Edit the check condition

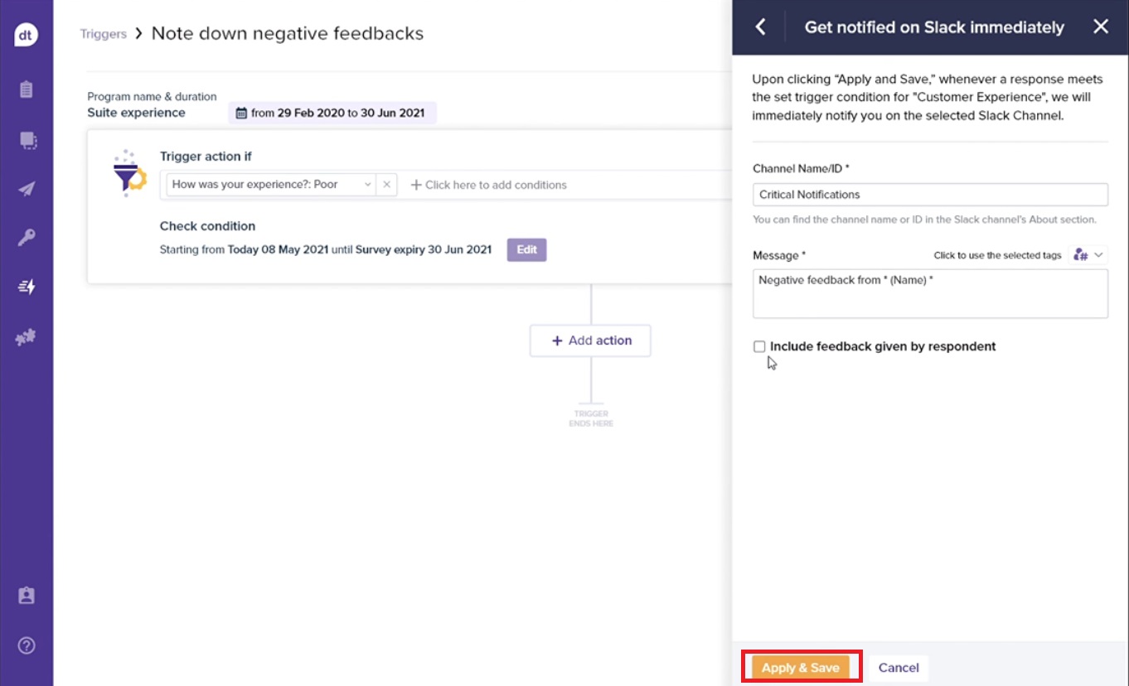(526, 249)
